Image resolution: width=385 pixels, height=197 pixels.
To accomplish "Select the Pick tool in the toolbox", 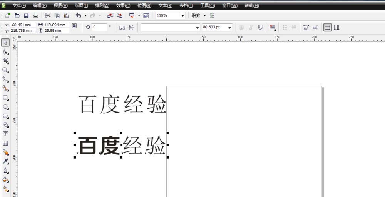I will pyautogui.click(x=5, y=43).
